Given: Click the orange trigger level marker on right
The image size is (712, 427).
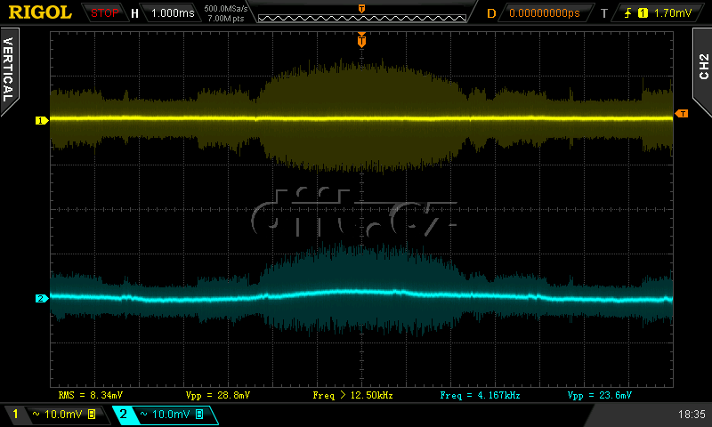Looking at the screenshot, I should coord(681,113).
